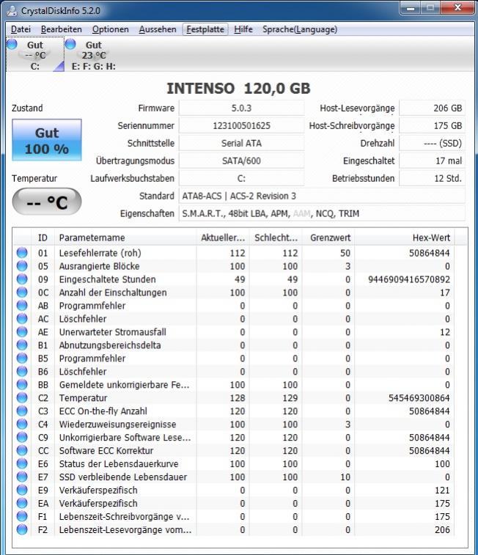Viewport: 478px width, 555px height.
Task: Click hex value 545469300864
Action: [419, 398]
